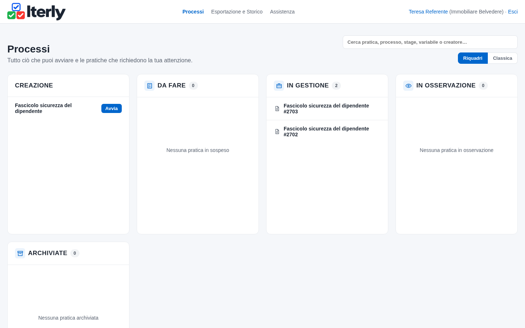Click the 'Nessuna pratica in osservazione' message
Viewport: 525px width, 328px height.
(456, 150)
